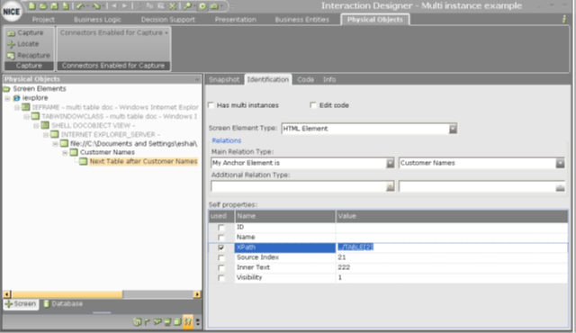Click the Open folder toolbar icon
This screenshot has height=333, width=576.
tap(43, 6)
